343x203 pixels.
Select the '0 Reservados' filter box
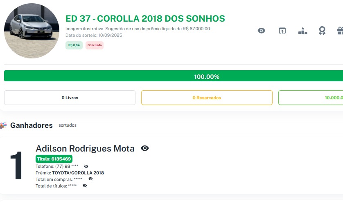point(207,98)
